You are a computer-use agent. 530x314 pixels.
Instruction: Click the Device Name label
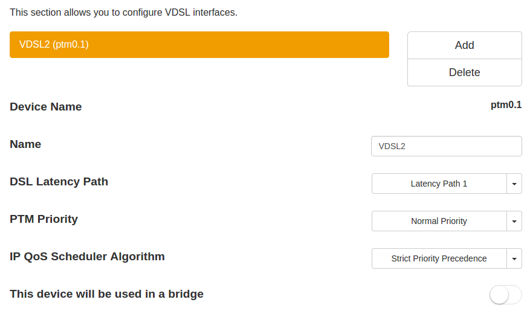tap(46, 107)
